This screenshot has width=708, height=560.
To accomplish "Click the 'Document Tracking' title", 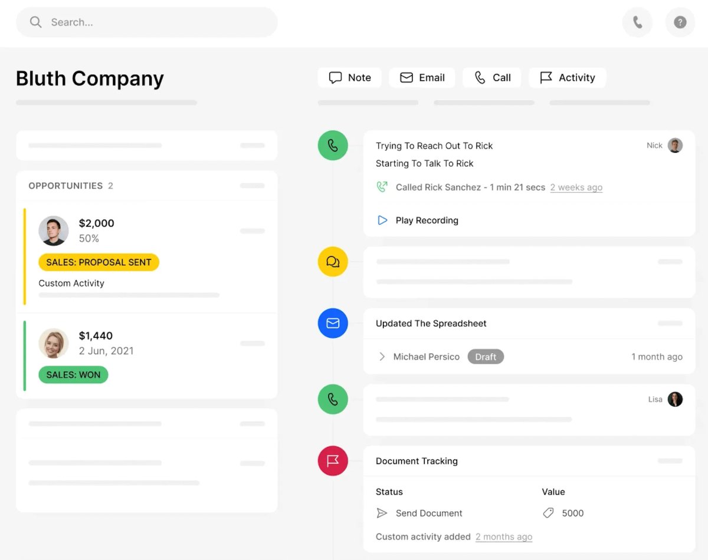I will (417, 461).
